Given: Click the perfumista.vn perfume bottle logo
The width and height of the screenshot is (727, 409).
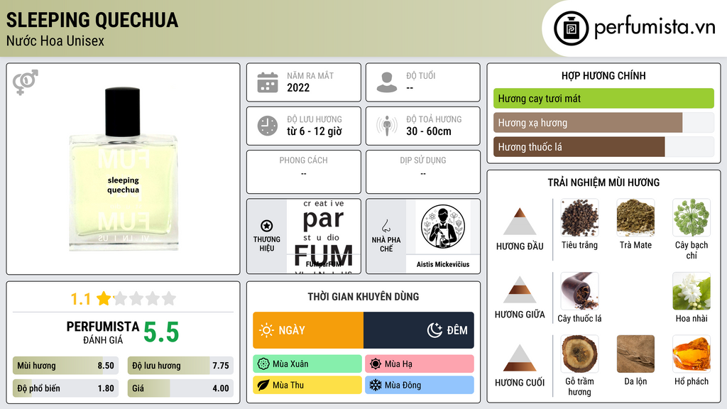Looking at the screenshot, I should point(572,28).
